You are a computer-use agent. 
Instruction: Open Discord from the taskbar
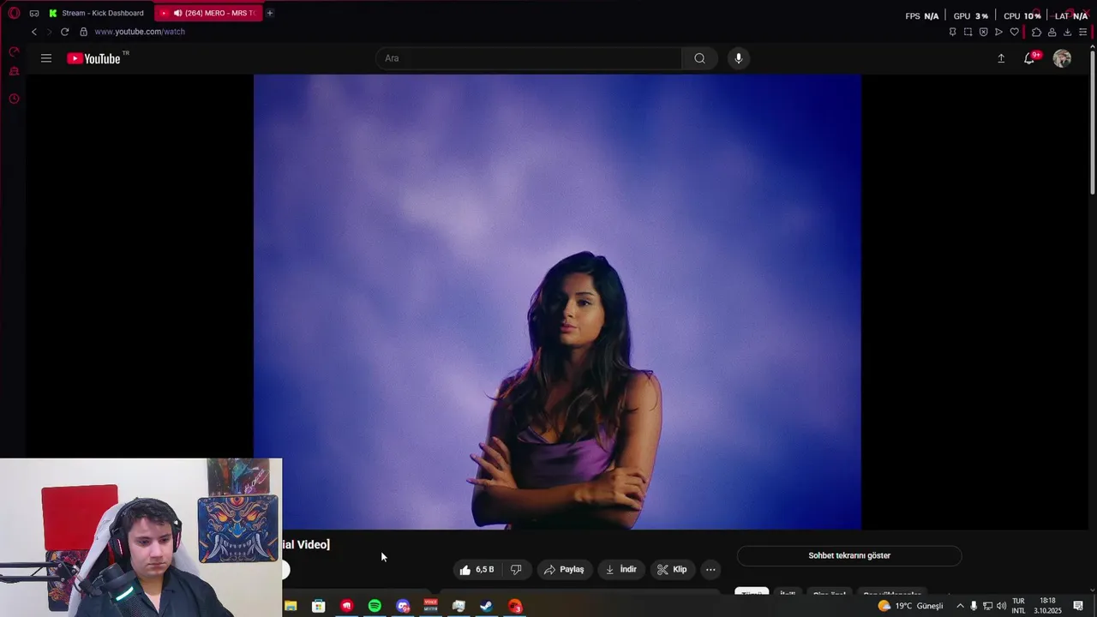pyautogui.click(x=403, y=606)
